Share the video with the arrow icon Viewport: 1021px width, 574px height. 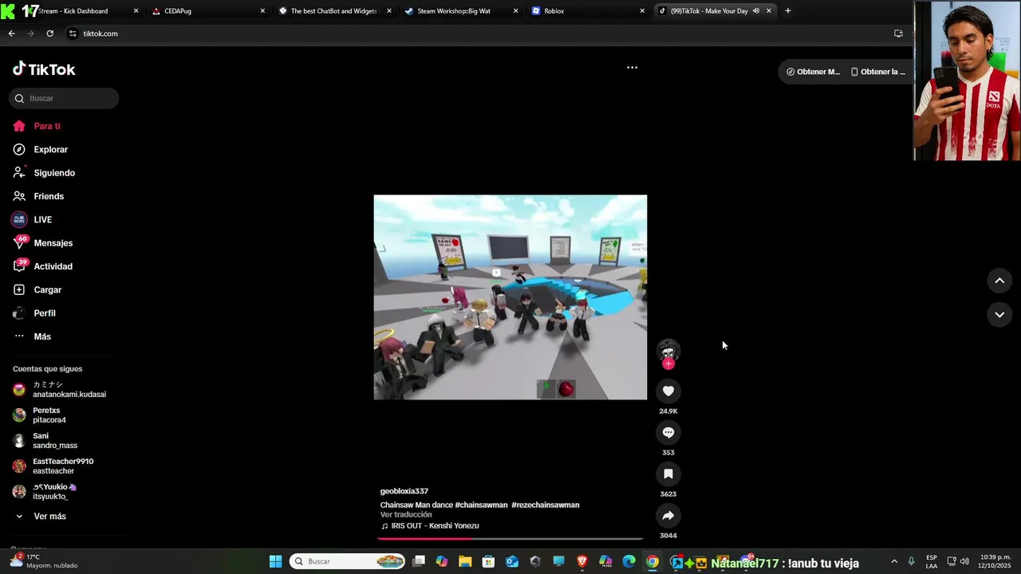(668, 515)
